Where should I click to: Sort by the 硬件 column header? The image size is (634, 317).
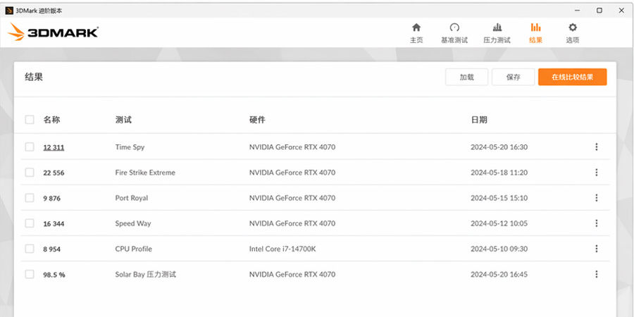pyautogui.click(x=257, y=120)
